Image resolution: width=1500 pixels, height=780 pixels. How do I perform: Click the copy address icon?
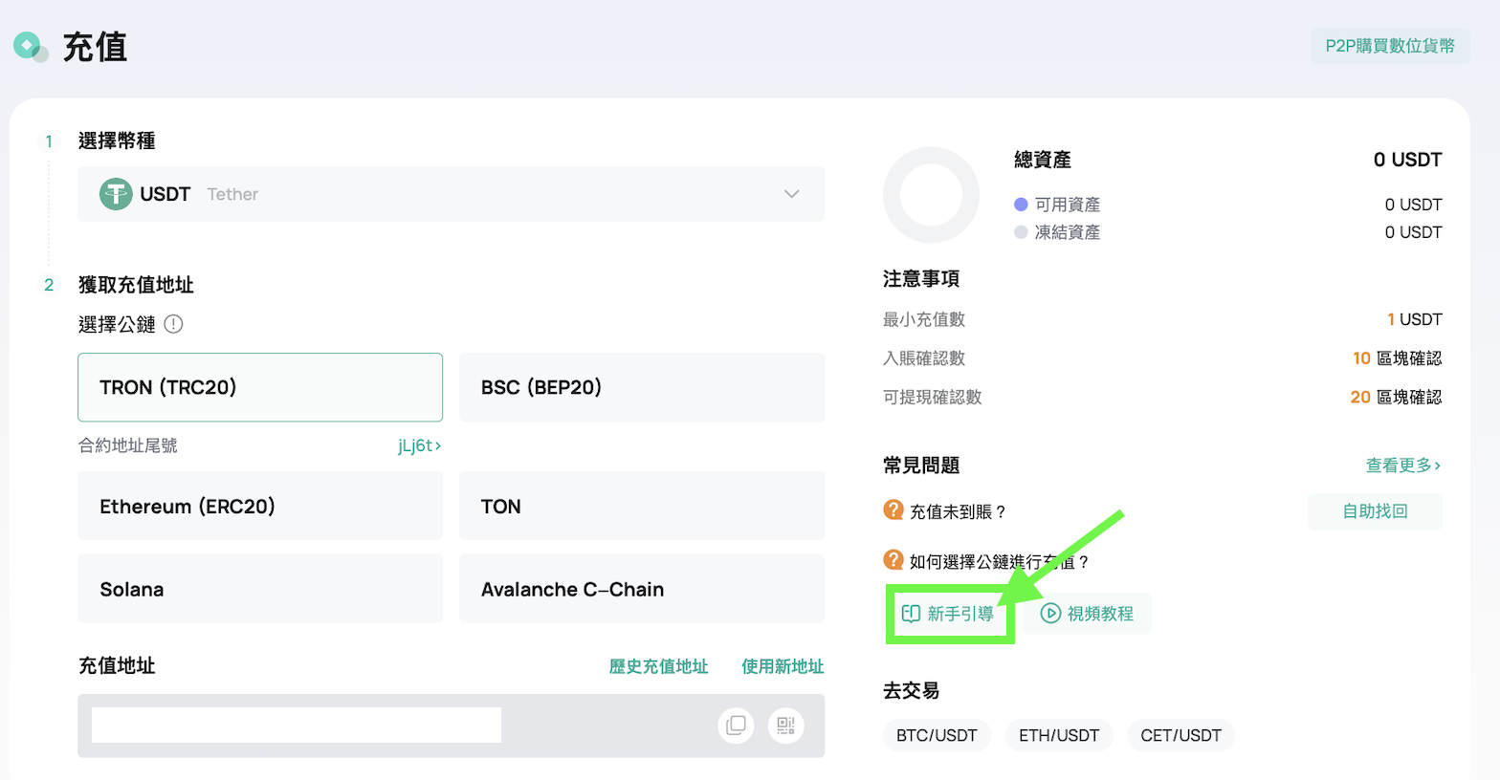pos(736,726)
